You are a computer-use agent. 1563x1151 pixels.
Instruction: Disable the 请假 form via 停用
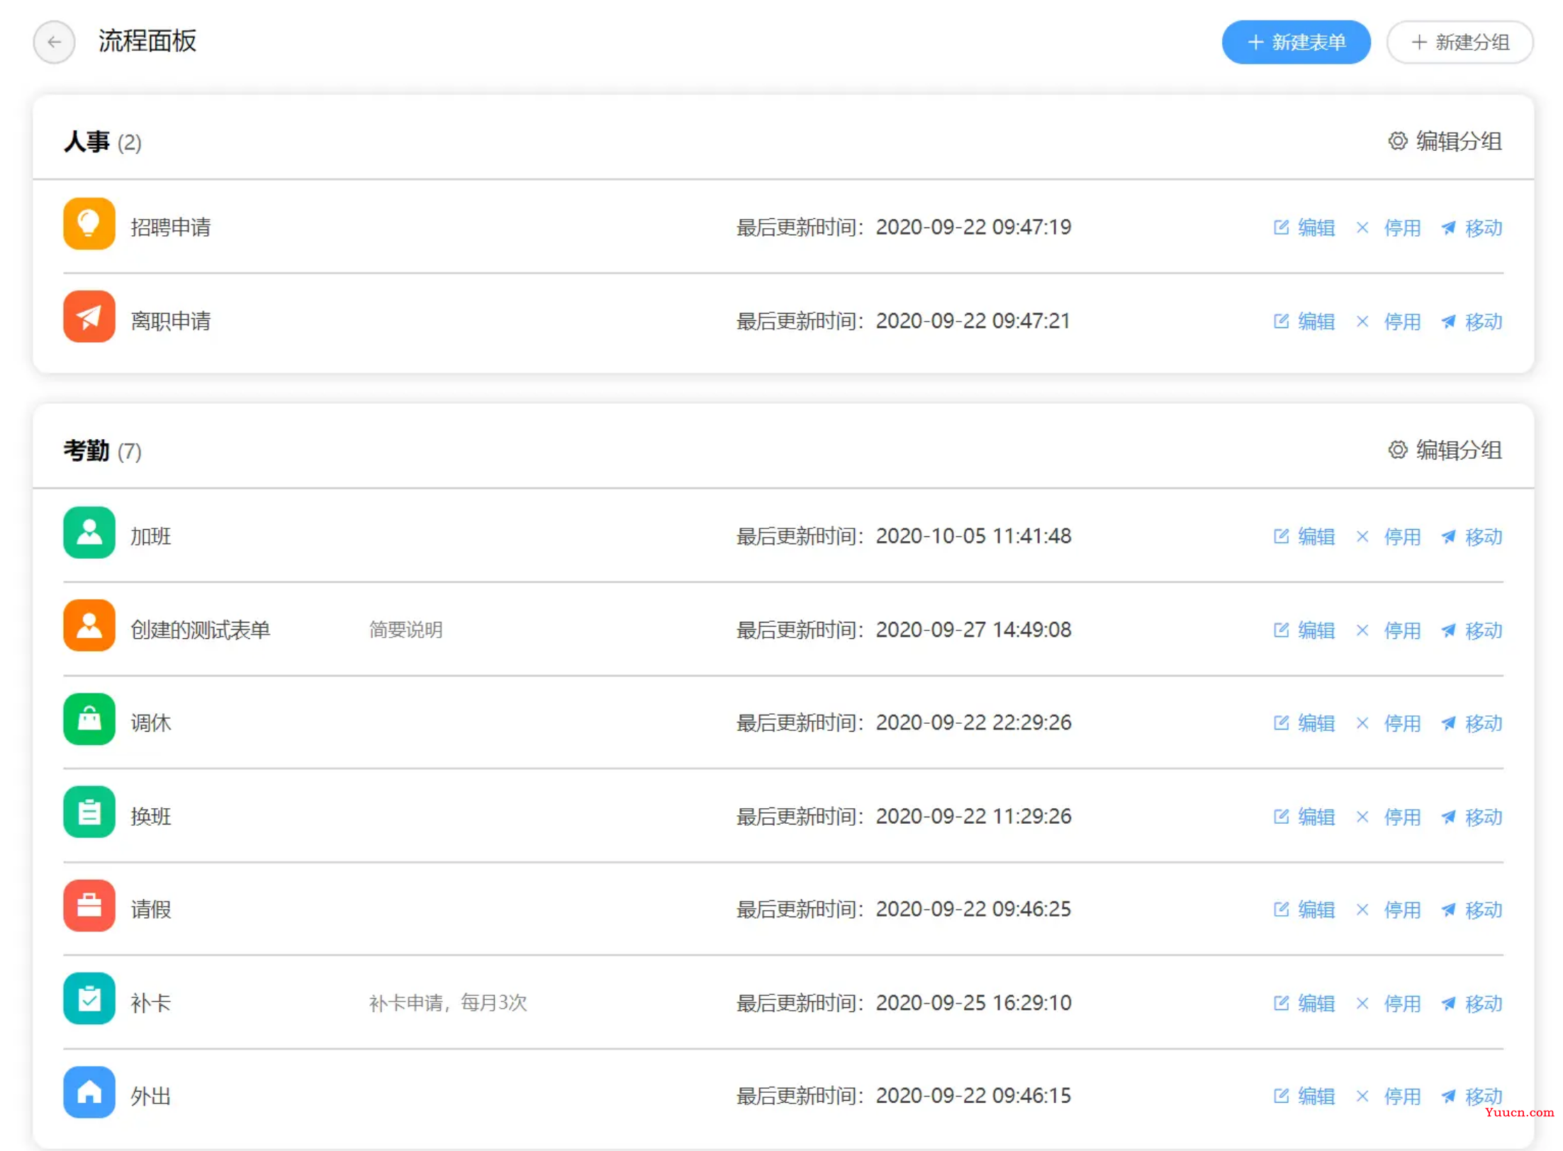point(1388,909)
